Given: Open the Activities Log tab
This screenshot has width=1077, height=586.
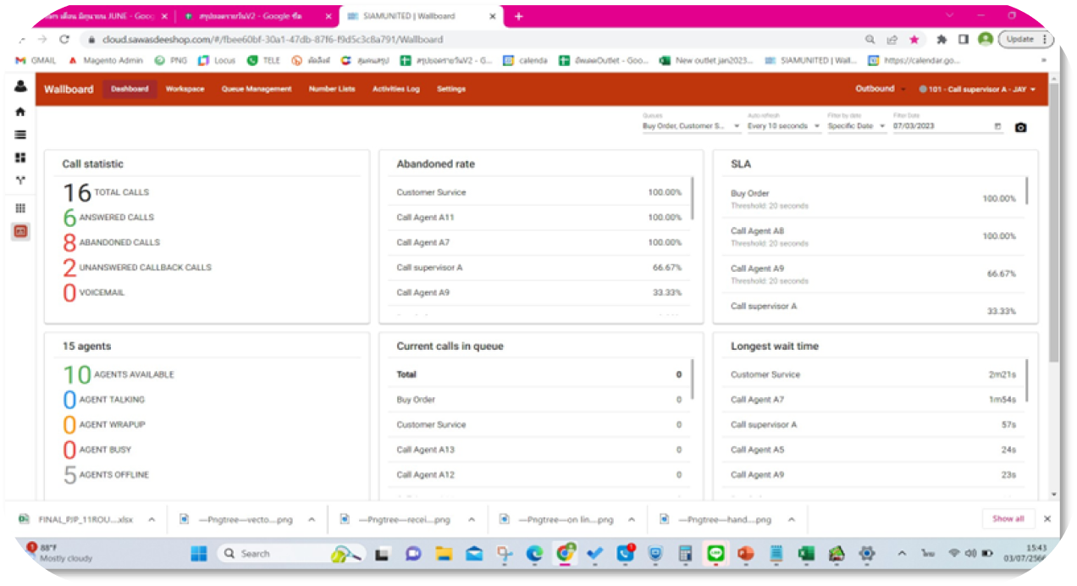Looking at the screenshot, I should click(395, 89).
